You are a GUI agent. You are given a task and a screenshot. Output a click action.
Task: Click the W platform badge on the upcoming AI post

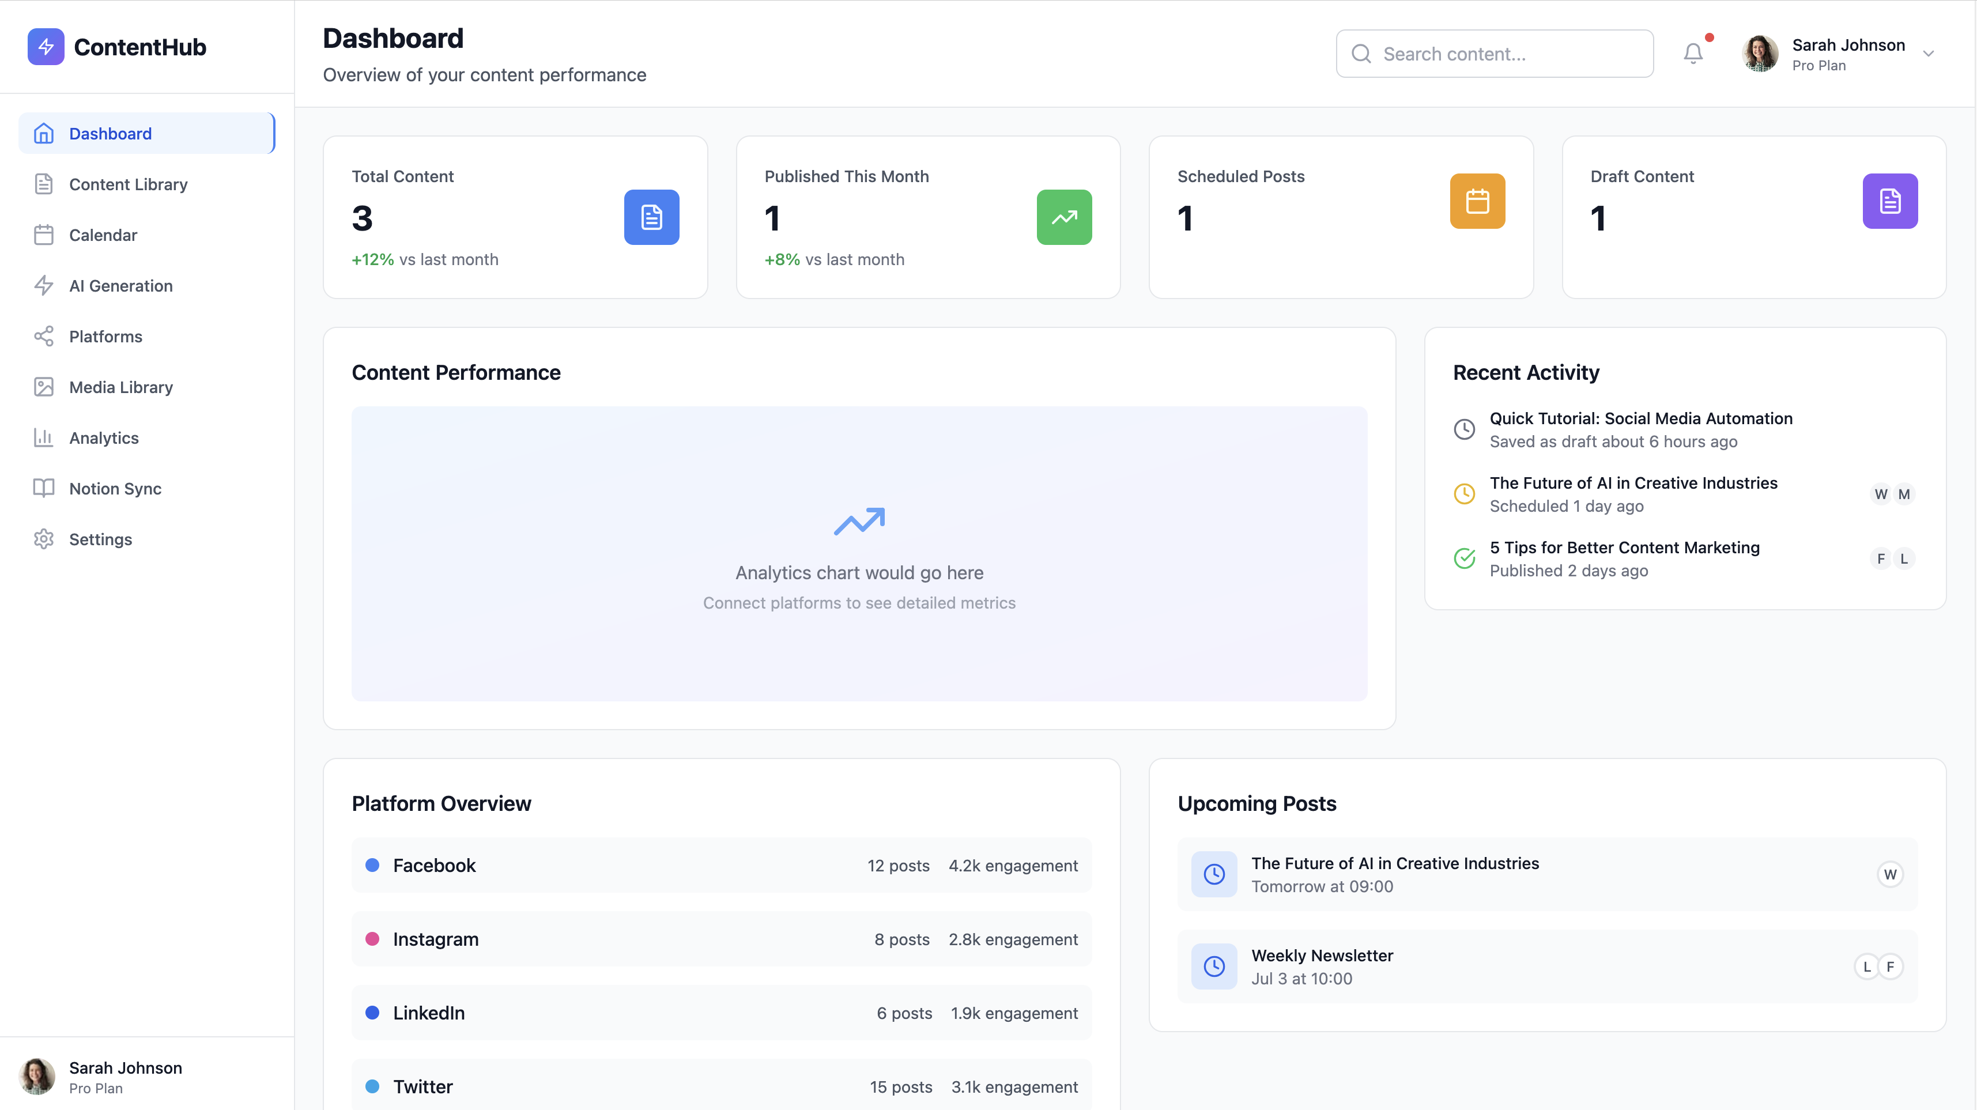1889,874
